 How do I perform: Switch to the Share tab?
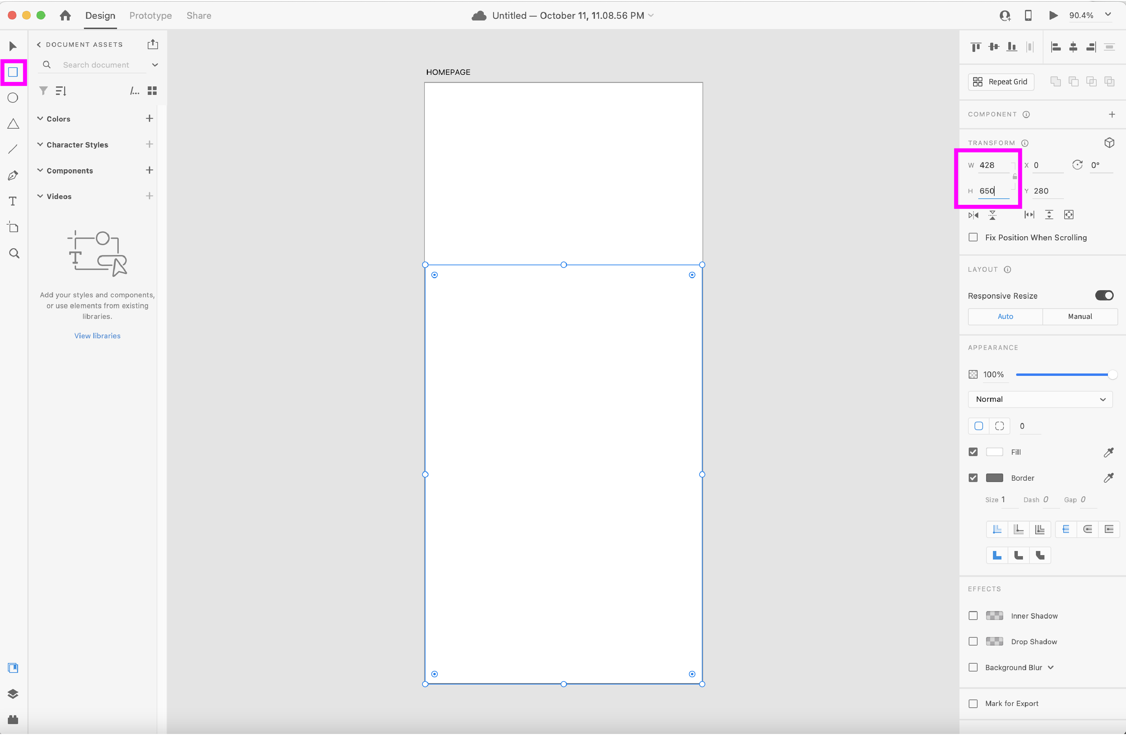199,16
